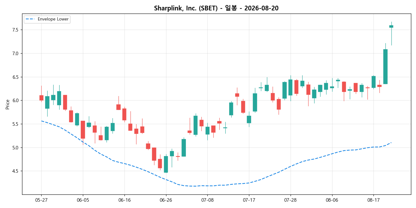Screen dimensions: 416x208
Task: Click the 5.0 y-axis tick label
Action: (x=16, y=147)
